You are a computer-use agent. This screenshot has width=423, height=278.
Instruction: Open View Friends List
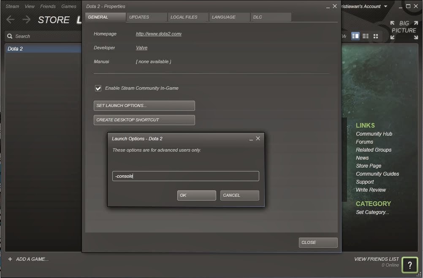click(376, 259)
